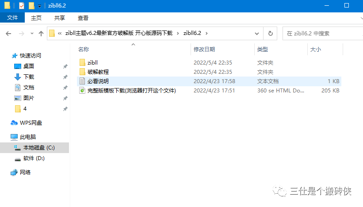Expand the address bar history dropdown
Screen dimensions: 363x207
[x=257, y=33]
